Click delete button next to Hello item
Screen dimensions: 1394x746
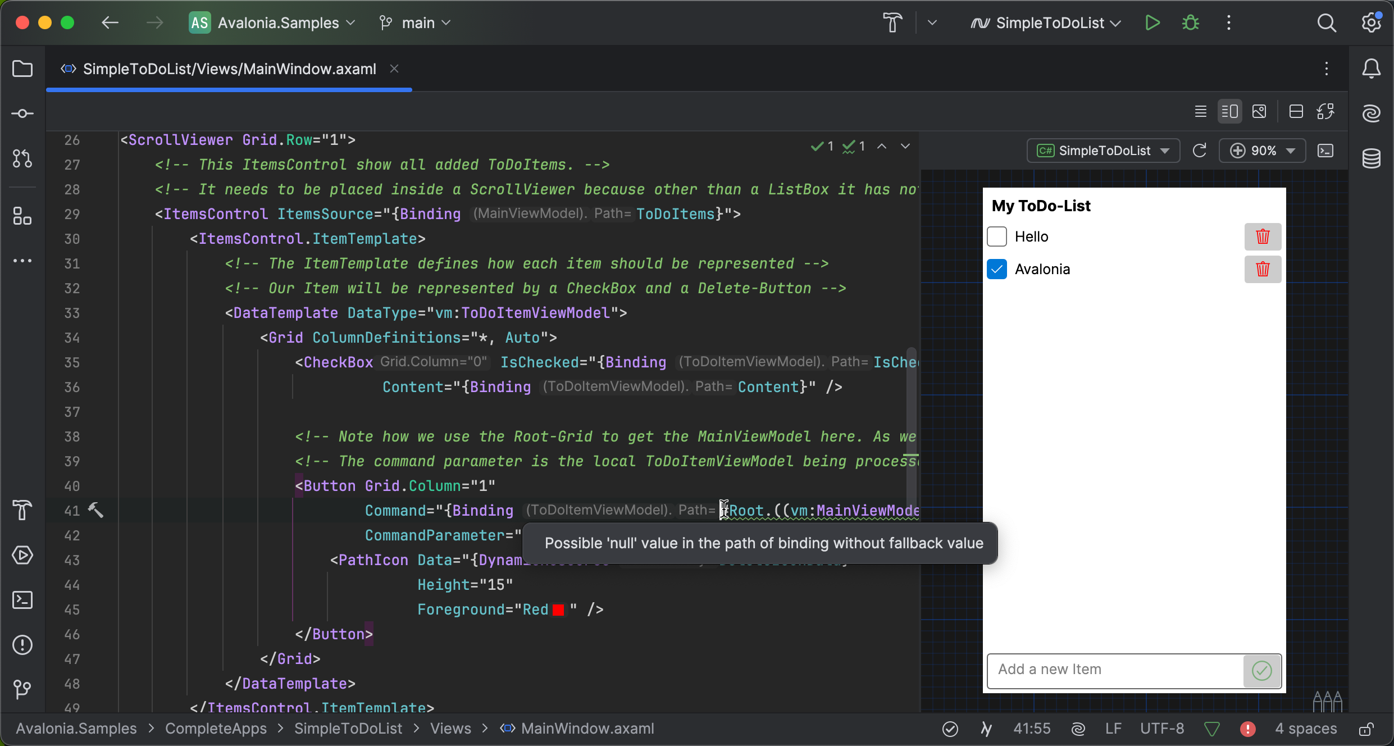[1263, 236]
